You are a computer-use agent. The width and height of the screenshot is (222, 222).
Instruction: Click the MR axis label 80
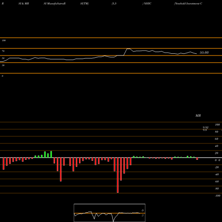point(217,132)
